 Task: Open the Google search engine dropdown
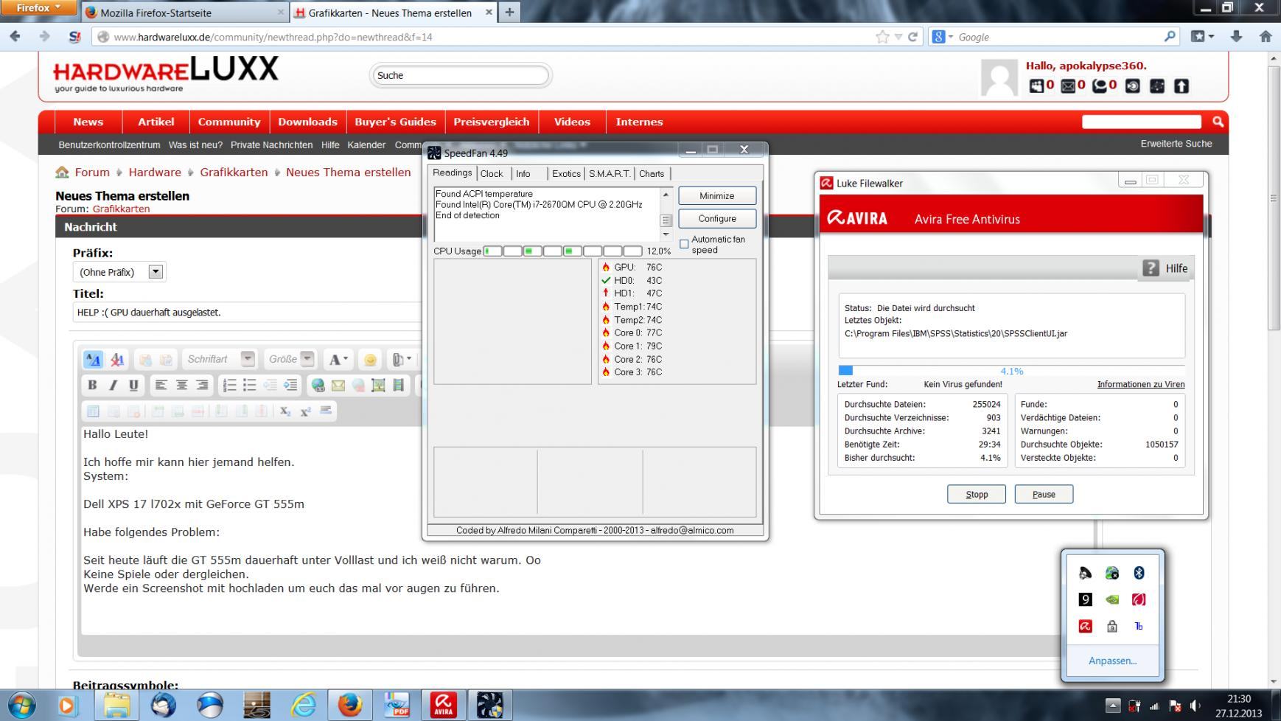943,37
